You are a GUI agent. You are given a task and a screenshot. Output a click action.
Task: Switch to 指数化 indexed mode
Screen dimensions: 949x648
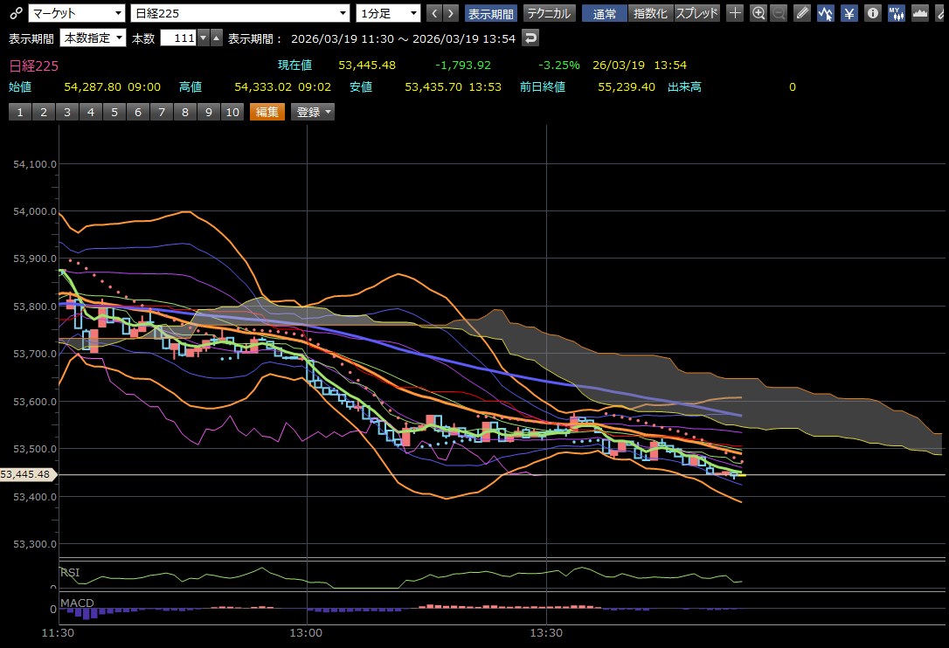tap(650, 13)
